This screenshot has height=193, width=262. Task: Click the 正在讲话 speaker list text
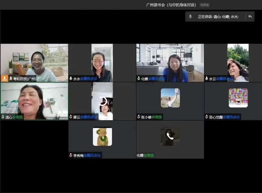pos(218,16)
